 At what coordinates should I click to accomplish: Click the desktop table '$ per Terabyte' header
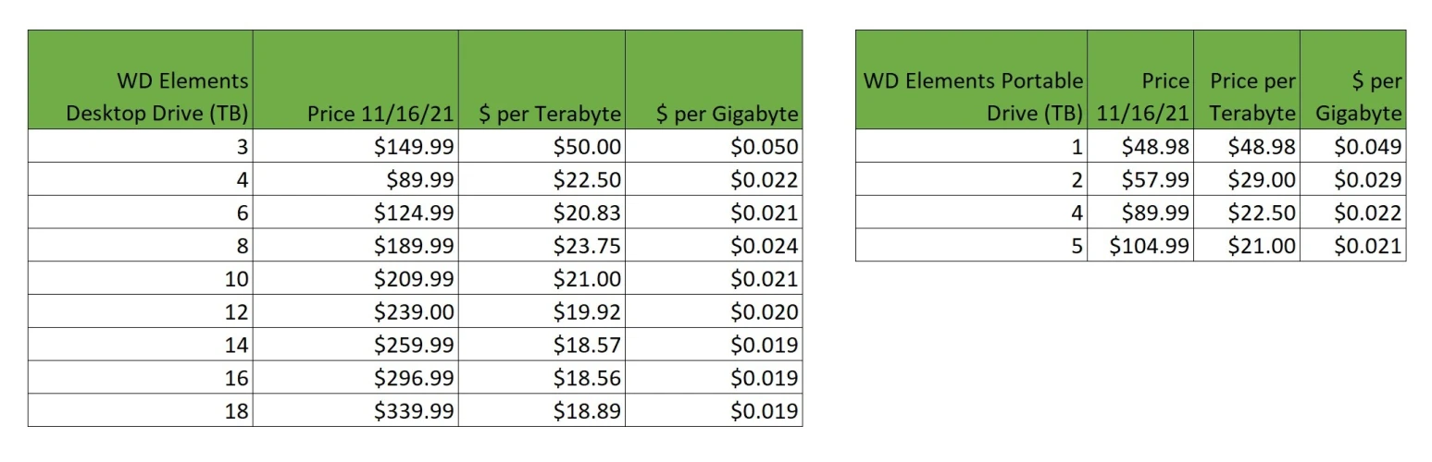tap(550, 114)
